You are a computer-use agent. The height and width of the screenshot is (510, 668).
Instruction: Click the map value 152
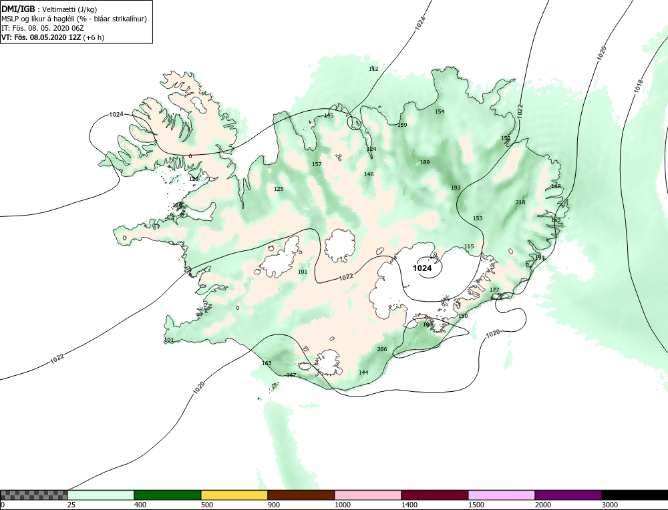point(505,138)
